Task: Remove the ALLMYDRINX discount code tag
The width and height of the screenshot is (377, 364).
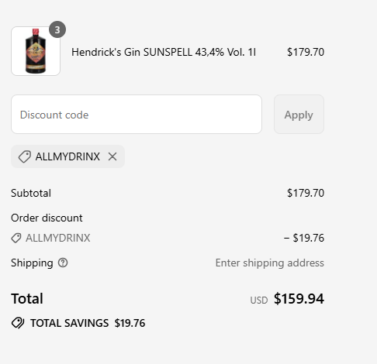Action: (112, 156)
